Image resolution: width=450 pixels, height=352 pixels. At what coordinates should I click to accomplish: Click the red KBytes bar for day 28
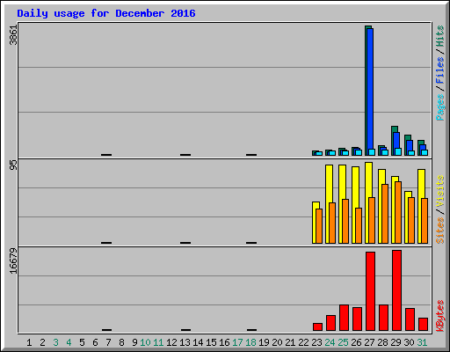click(x=383, y=318)
